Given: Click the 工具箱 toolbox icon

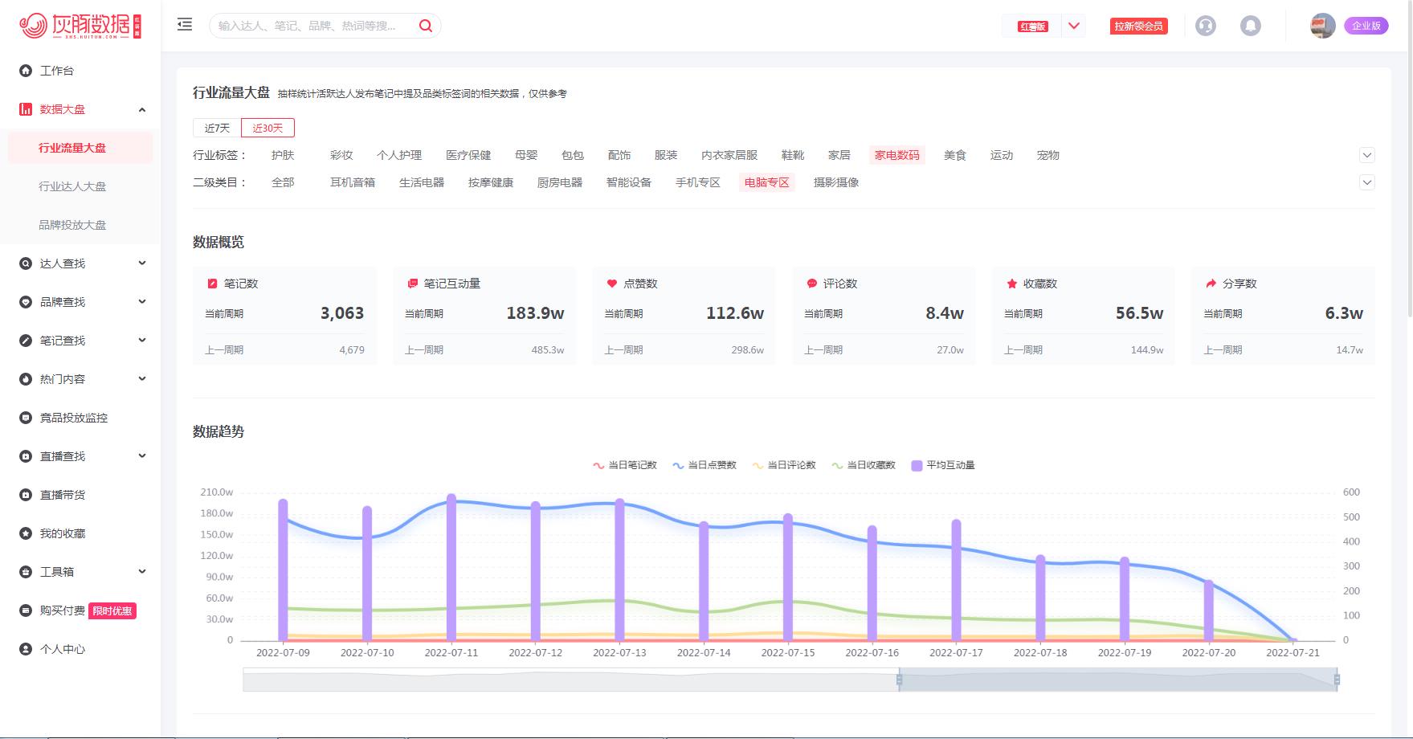Looking at the screenshot, I should (x=26, y=572).
